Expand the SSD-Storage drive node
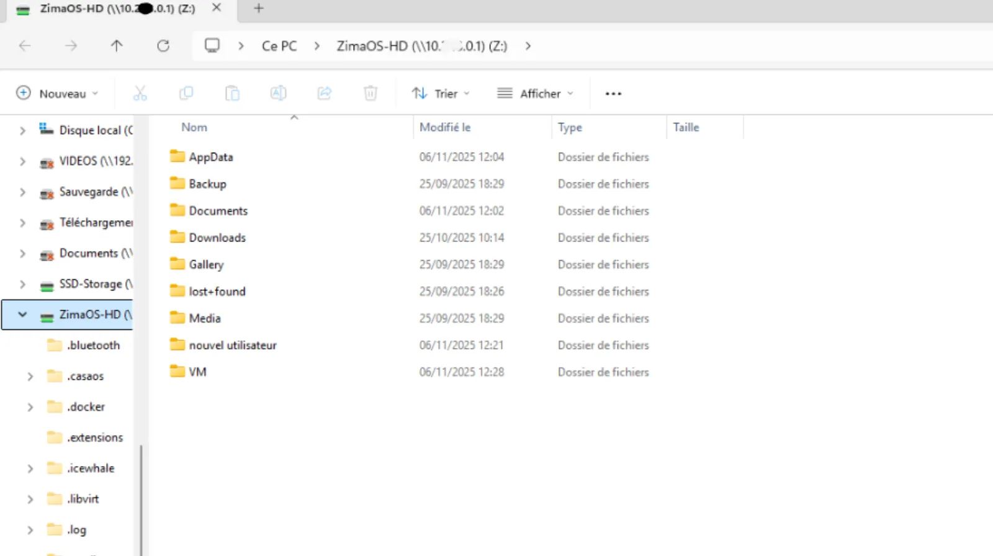This screenshot has width=993, height=556. [x=23, y=284]
